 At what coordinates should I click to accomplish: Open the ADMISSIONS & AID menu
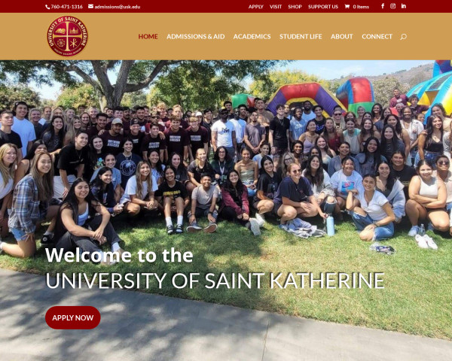[195, 37]
